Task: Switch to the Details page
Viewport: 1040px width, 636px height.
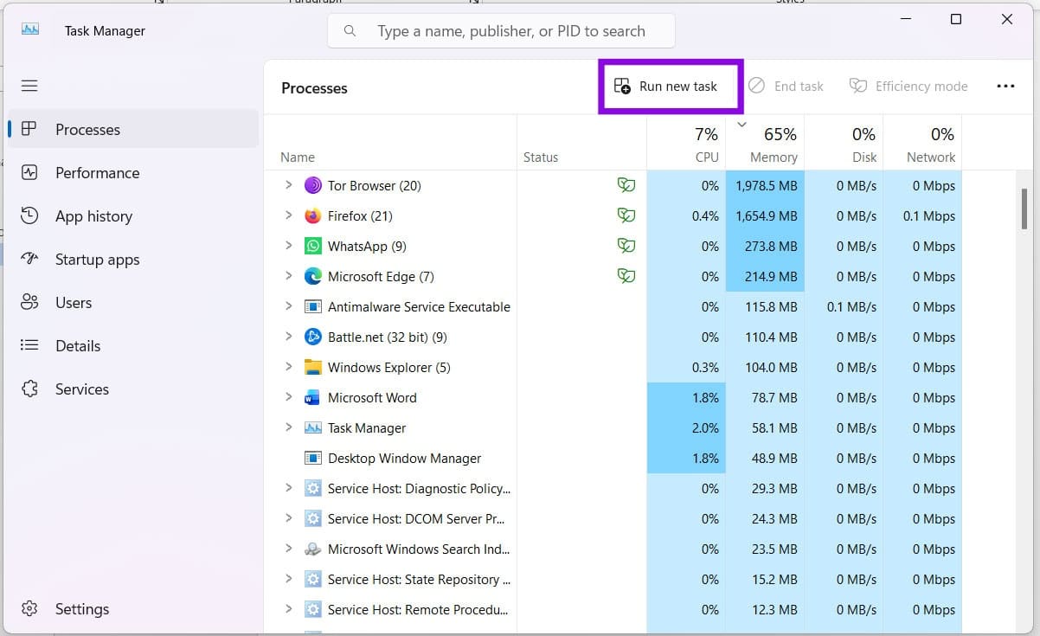Action: pyautogui.click(x=132, y=345)
